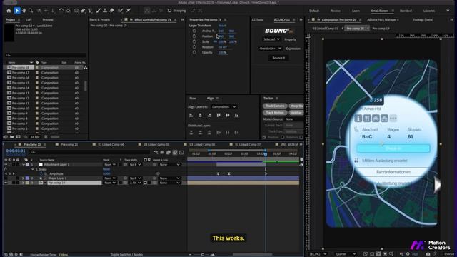Open the Align Layers to Composition dropdown
This screenshot has width=457, height=257.
click(x=224, y=106)
